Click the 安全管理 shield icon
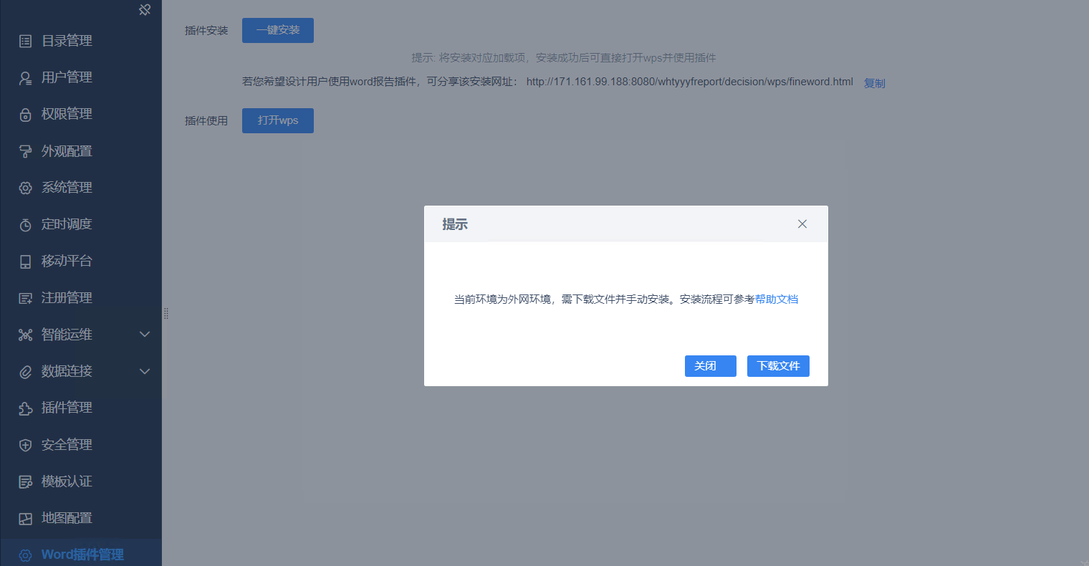 coord(25,446)
